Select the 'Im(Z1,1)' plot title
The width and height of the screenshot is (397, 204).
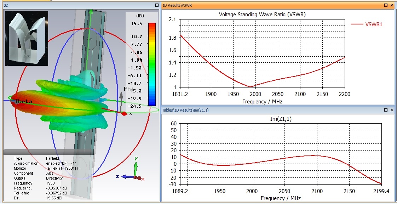[281, 119]
